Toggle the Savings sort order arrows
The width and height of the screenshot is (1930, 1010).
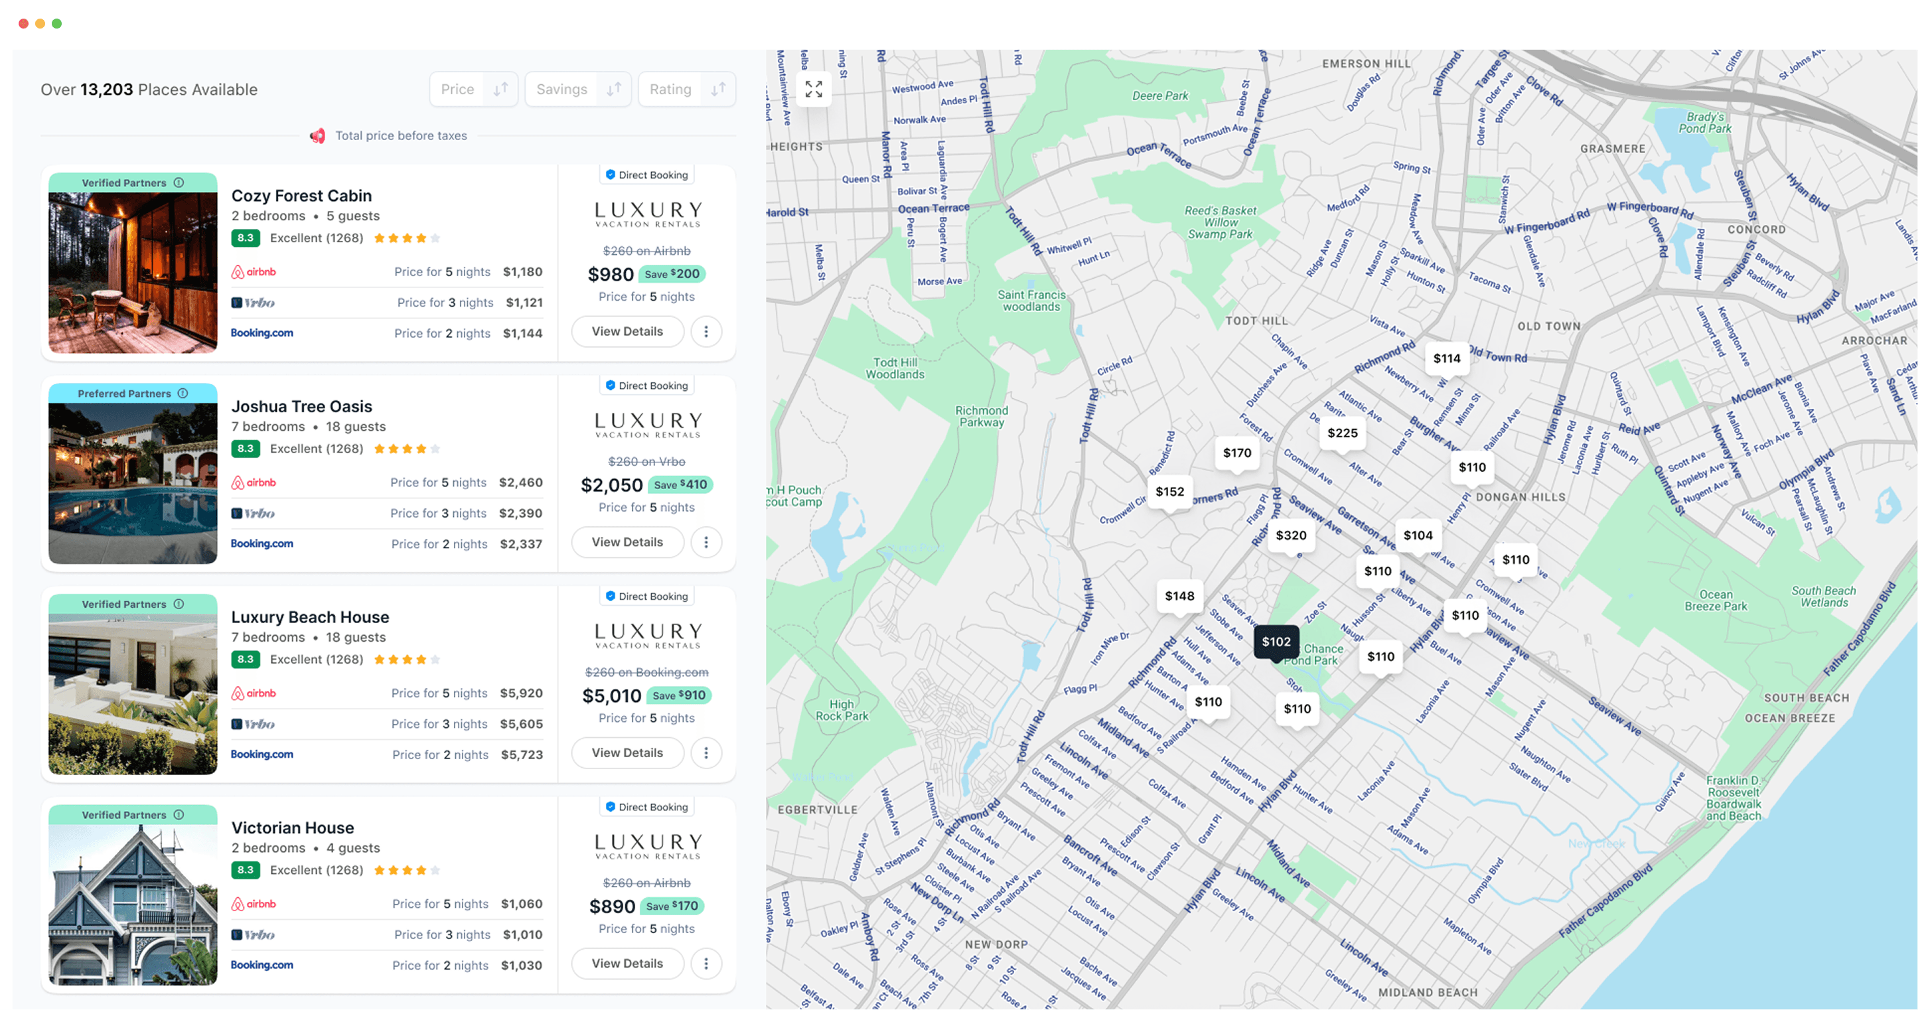click(x=614, y=89)
